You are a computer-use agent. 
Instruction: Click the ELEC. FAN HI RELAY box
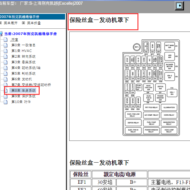point(133,131)
